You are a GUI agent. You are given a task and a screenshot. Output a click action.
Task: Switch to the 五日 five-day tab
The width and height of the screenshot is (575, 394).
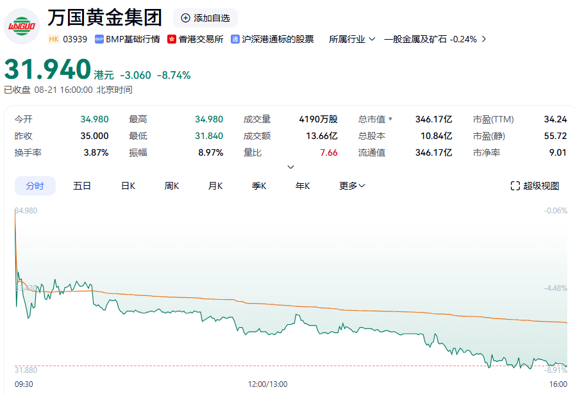[82, 186]
